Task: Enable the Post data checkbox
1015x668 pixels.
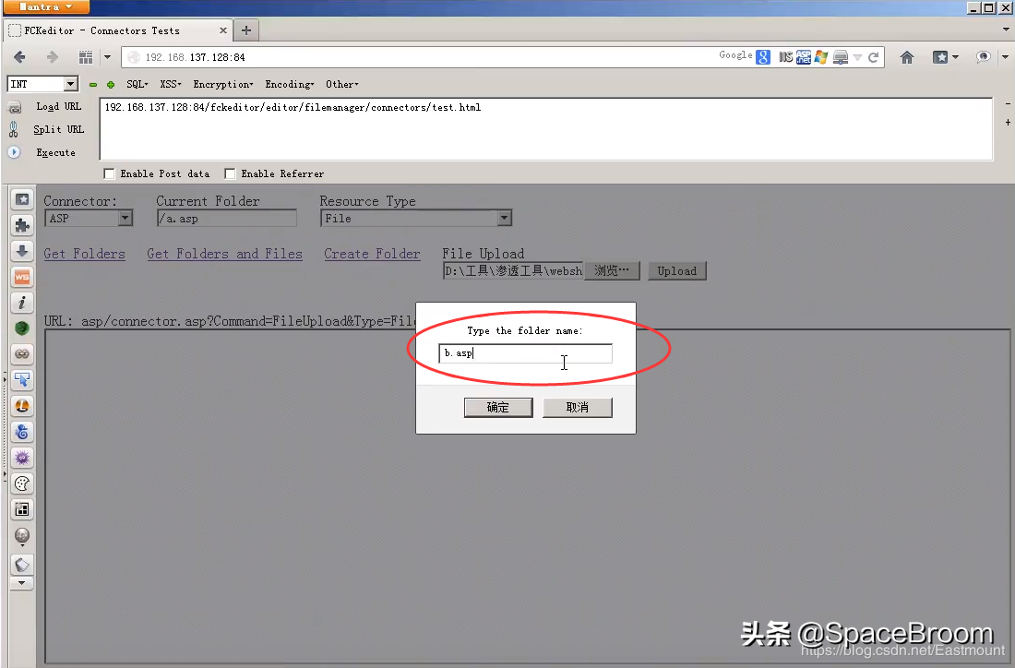Action: click(109, 173)
